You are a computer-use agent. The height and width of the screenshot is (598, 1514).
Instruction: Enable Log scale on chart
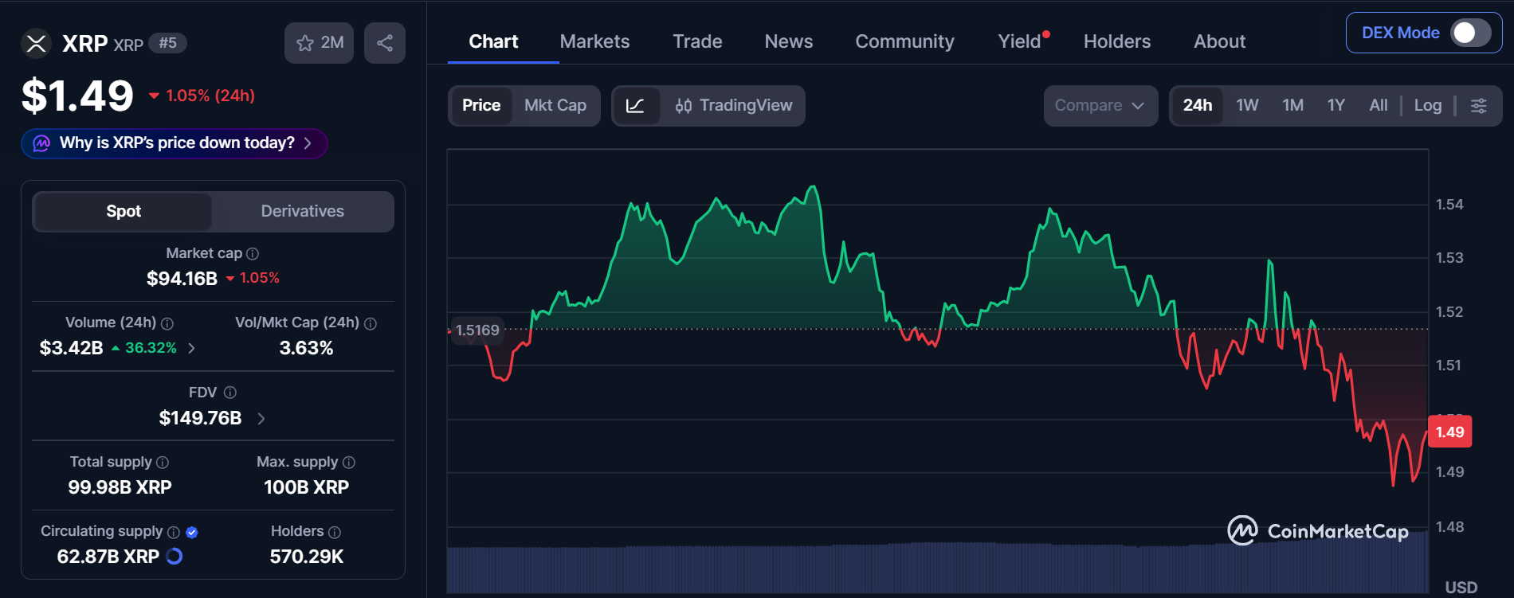pos(1428,106)
